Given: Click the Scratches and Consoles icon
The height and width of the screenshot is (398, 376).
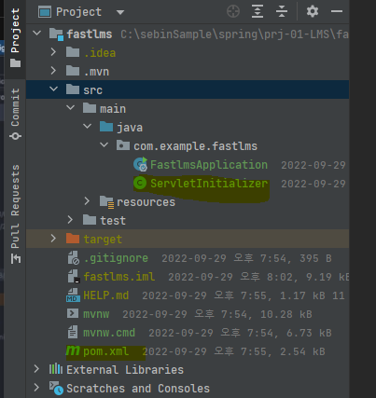Looking at the screenshot, I should pyautogui.click(x=56, y=388).
